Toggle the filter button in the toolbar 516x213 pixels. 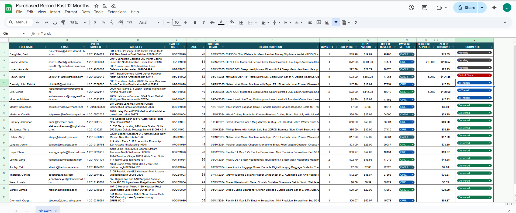(x=336, y=23)
